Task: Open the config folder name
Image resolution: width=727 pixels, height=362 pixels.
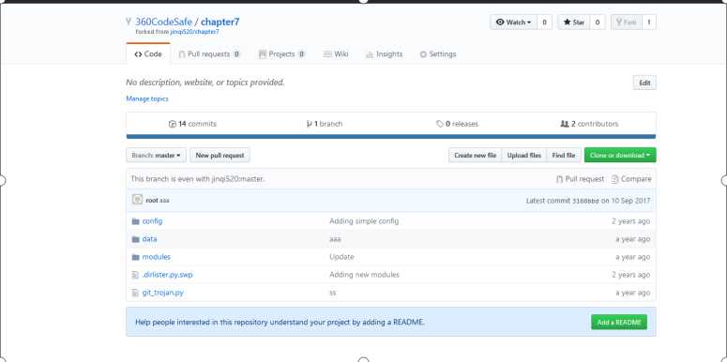Action: click(152, 221)
